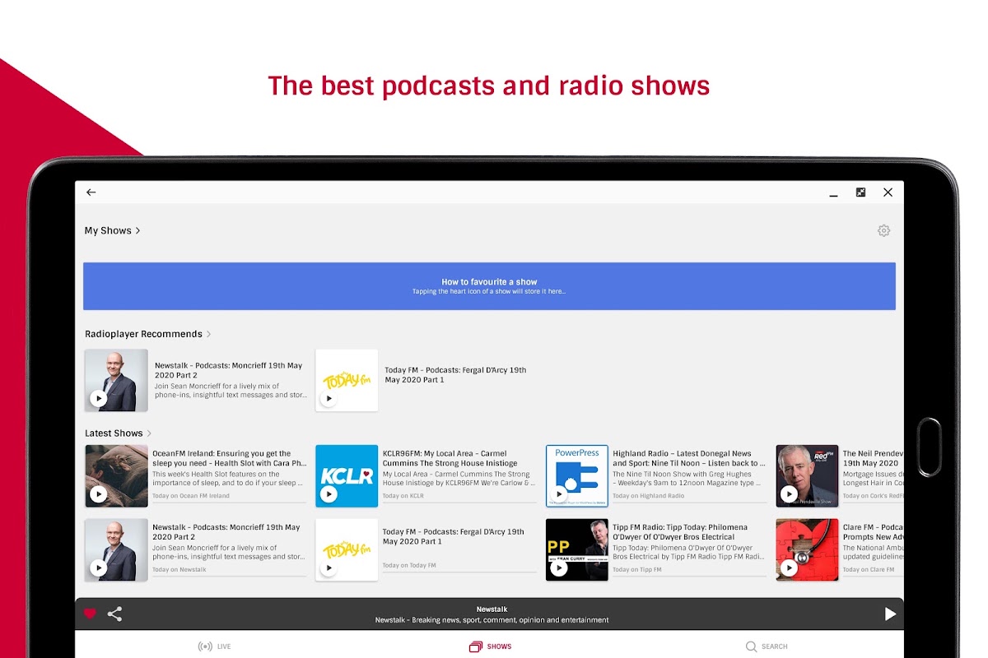988x658 pixels.
Task: Go back using the arrow icon
Action: 91,192
